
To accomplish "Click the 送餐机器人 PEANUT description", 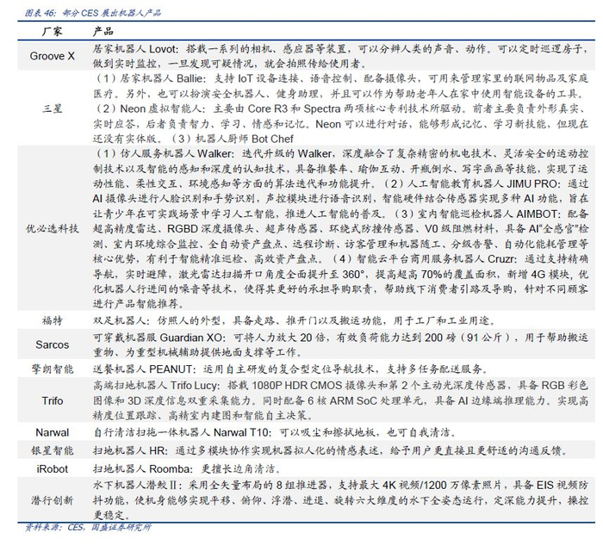I will point(290,369).
